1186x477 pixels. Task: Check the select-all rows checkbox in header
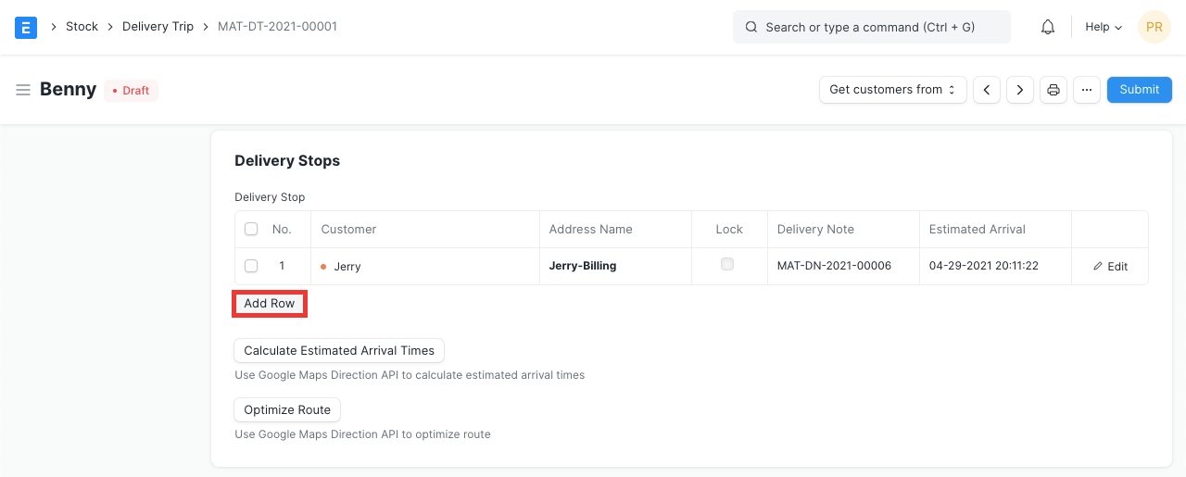click(x=251, y=229)
